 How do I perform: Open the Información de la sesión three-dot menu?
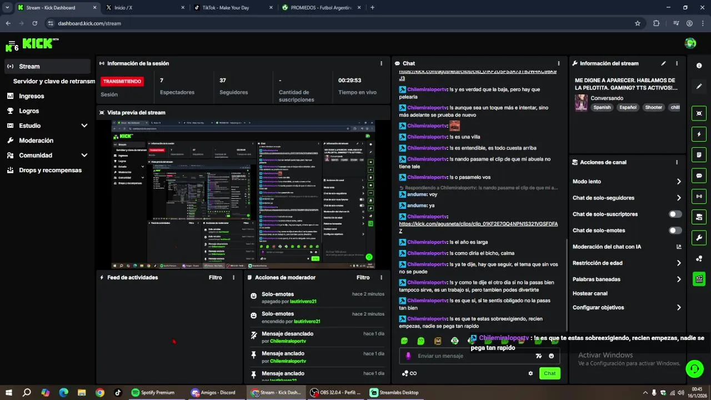point(381,63)
